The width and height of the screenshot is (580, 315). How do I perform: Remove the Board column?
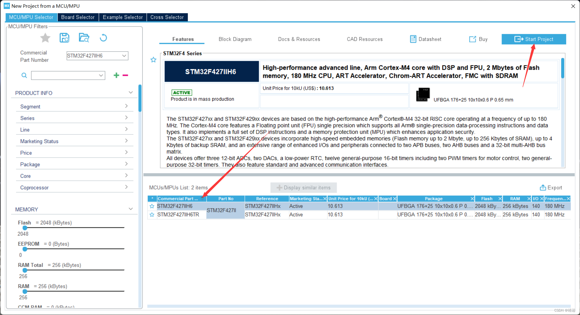pos(395,199)
